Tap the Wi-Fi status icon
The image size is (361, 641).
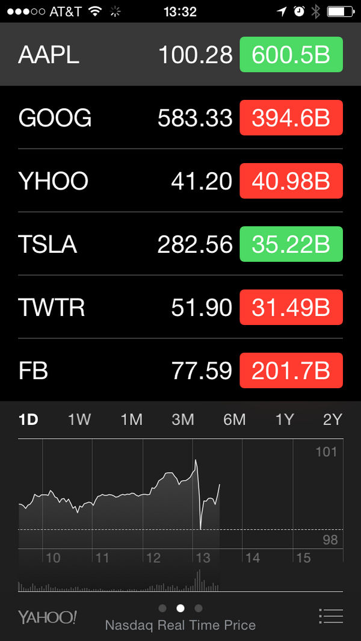coord(95,11)
